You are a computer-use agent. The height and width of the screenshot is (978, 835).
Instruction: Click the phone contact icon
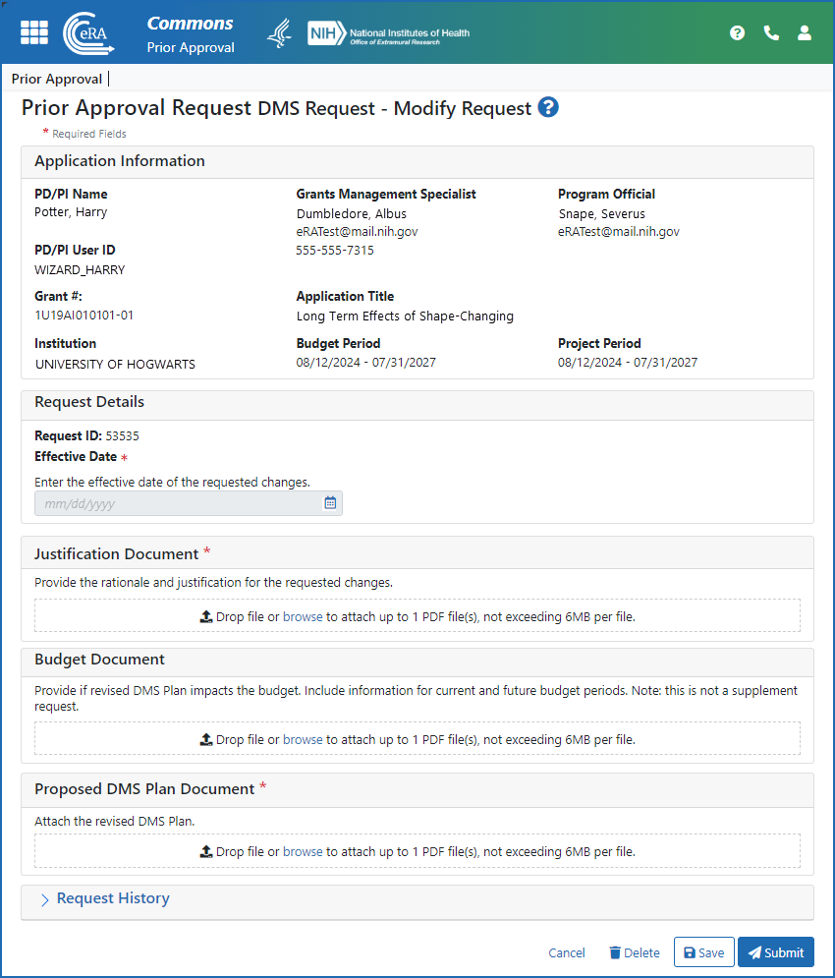pos(771,32)
